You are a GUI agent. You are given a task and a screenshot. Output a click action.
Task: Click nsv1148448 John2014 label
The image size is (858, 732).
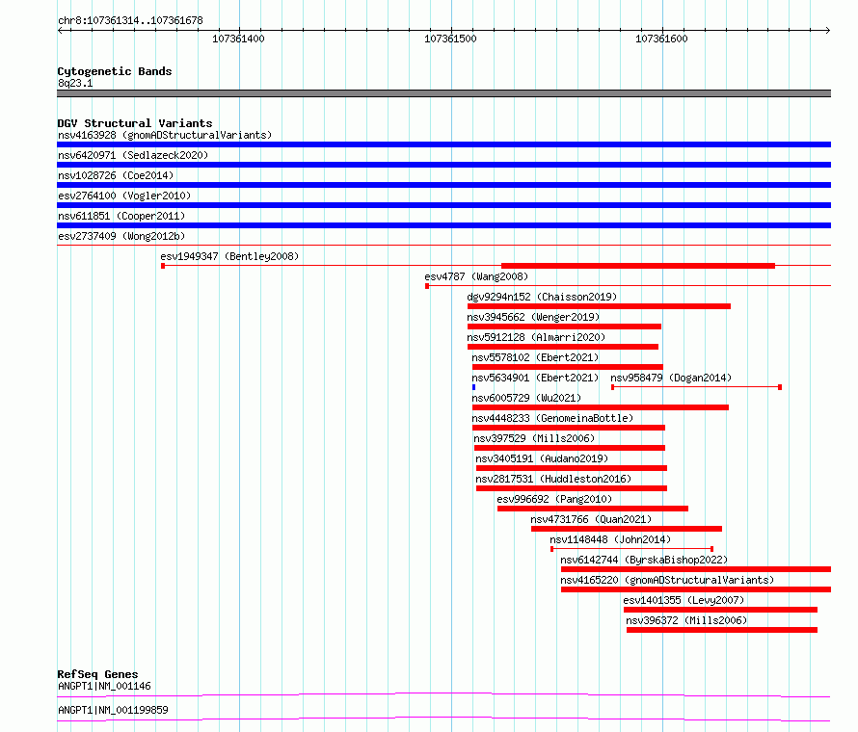610,539
